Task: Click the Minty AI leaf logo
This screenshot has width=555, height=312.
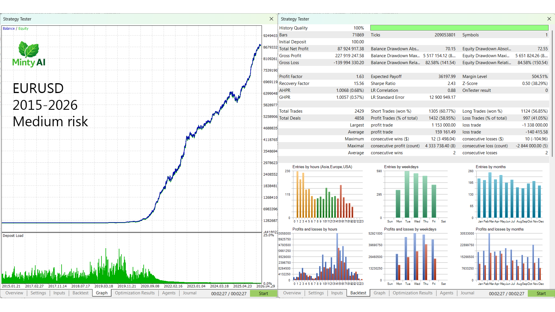Action: click(29, 49)
